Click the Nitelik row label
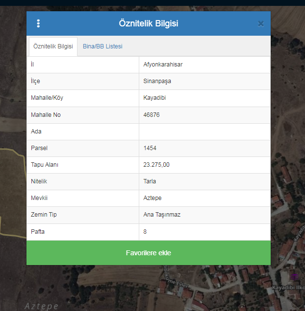The image size is (305, 311). (39, 181)
